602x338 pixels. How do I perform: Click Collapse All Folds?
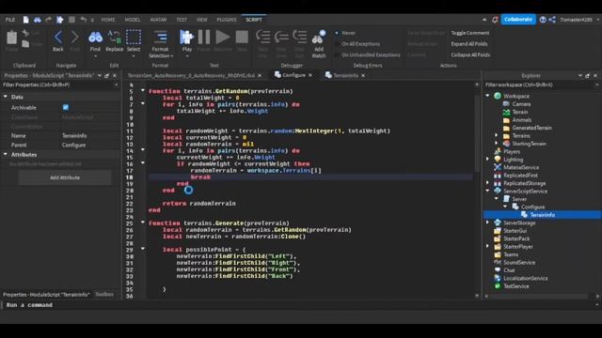[470, 54]
